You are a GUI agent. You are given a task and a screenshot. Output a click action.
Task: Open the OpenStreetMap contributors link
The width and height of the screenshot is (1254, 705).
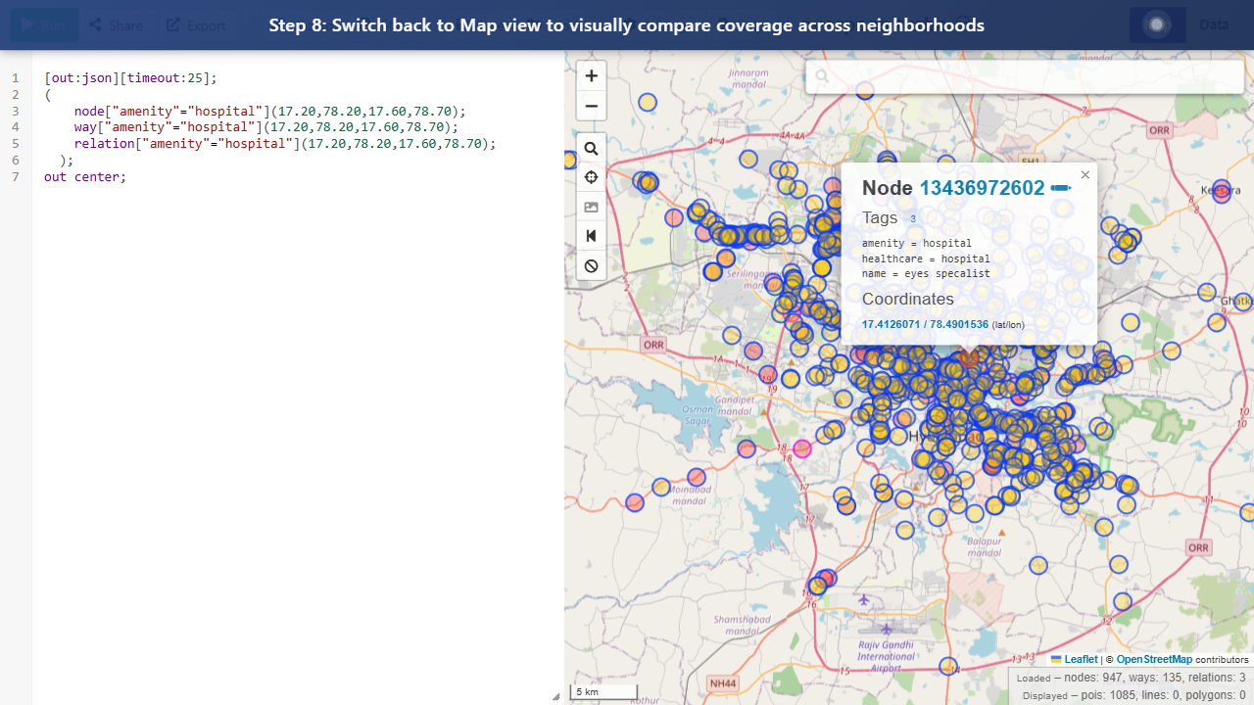point(1154,659)
